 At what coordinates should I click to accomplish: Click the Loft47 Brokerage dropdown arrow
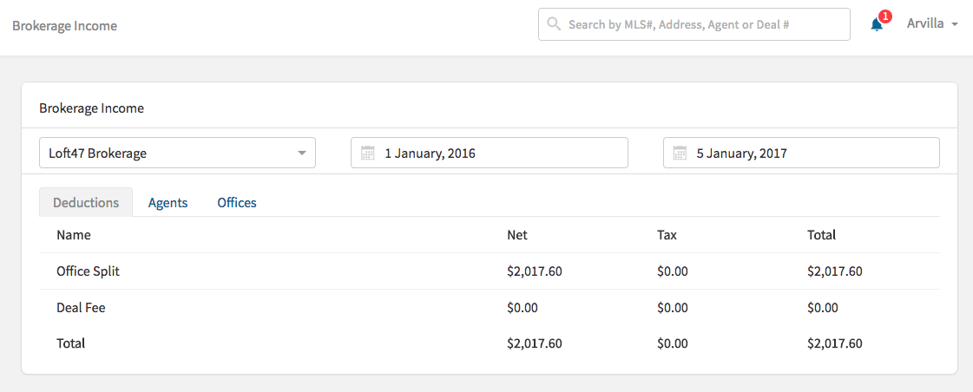point(302,154)
